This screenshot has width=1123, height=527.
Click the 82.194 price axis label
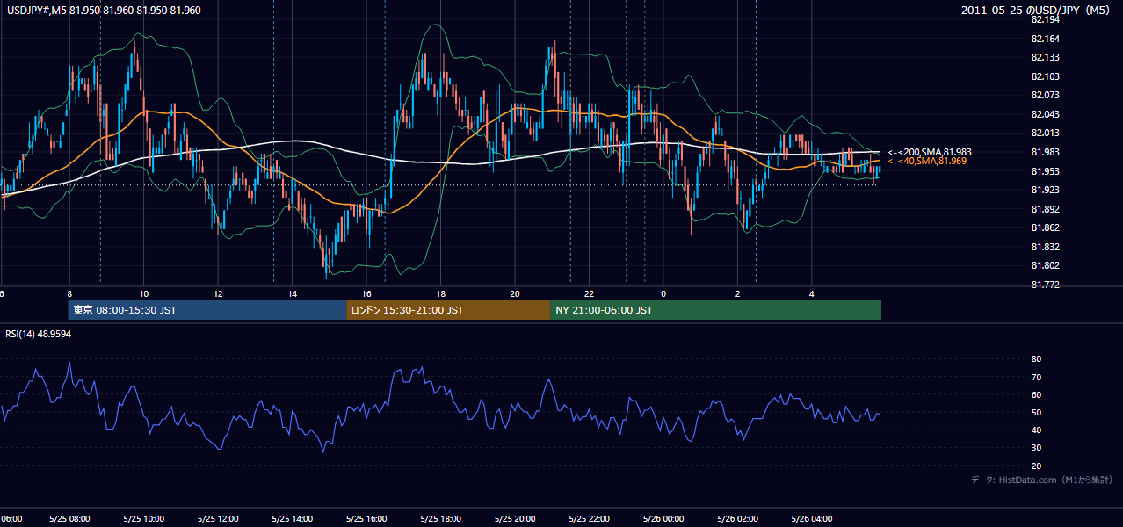[1046, 19]
